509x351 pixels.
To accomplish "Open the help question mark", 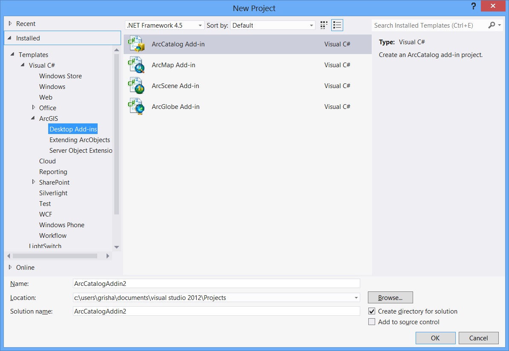I will [x=474, y=6].
